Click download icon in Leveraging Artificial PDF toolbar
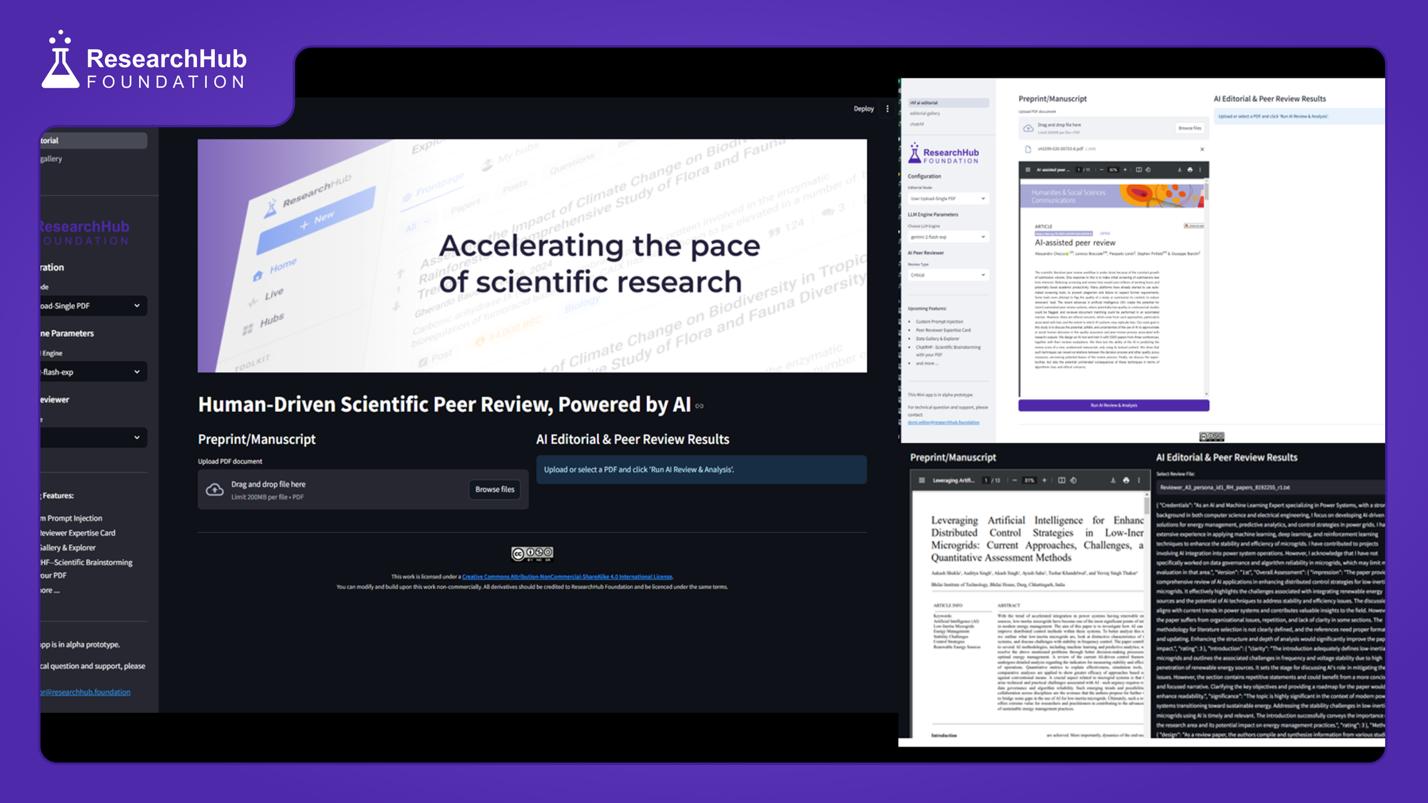 tap(1112, 480)
